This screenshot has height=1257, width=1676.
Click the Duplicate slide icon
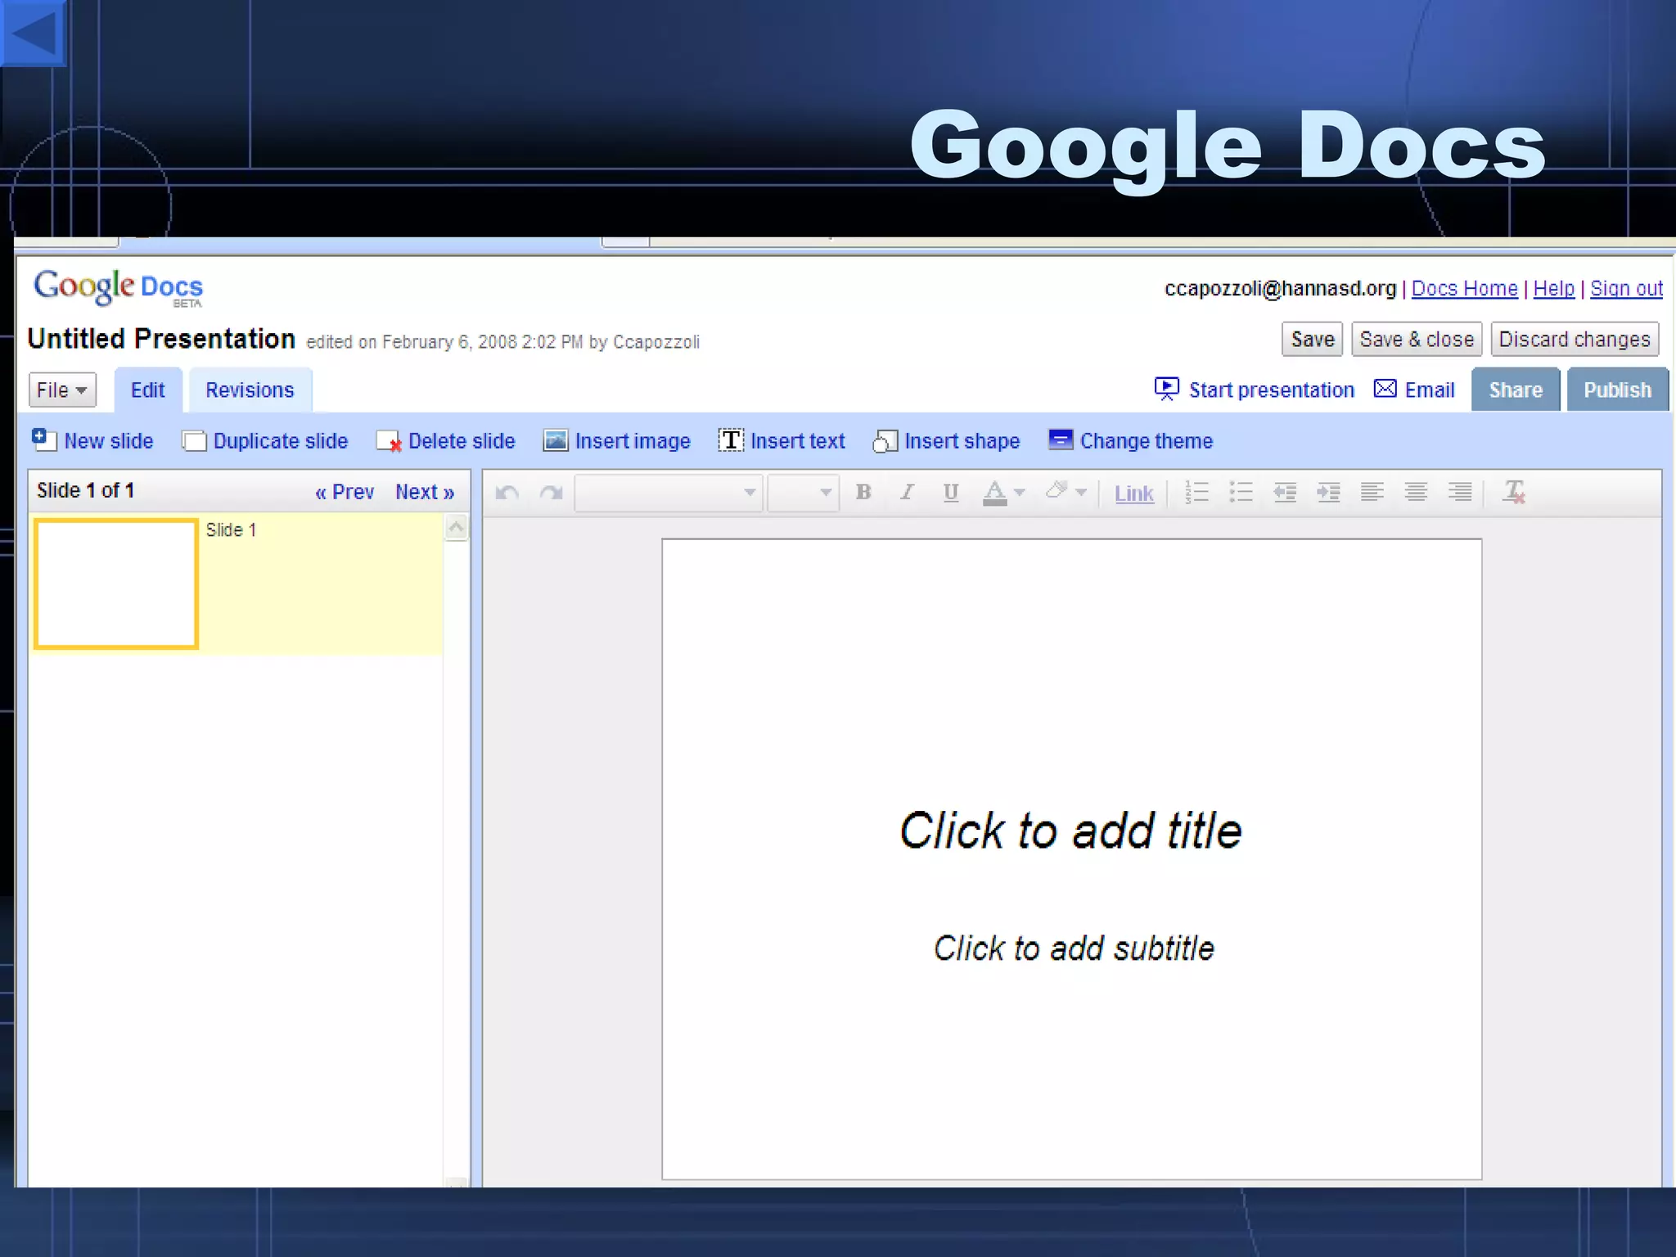click(x=194, y=441)
